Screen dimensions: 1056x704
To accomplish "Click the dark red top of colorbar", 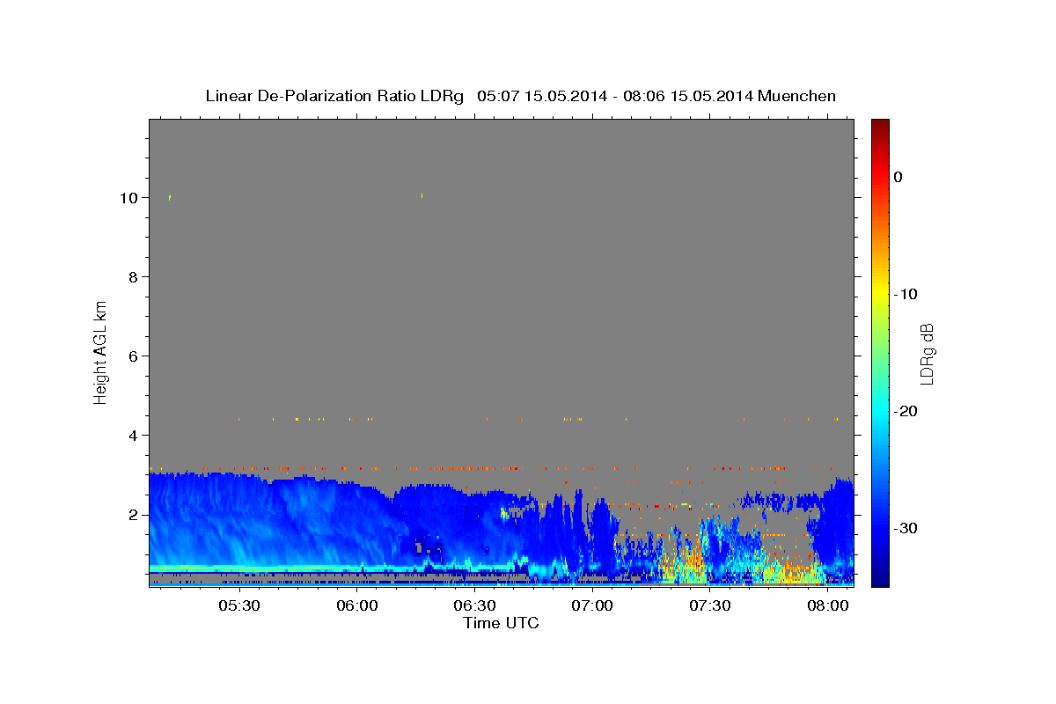I will [879, 124].
